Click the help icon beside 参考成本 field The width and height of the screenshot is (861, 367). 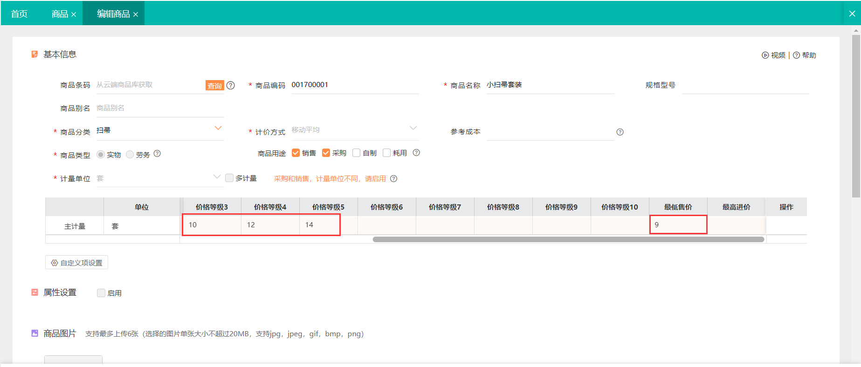[620, 132]
